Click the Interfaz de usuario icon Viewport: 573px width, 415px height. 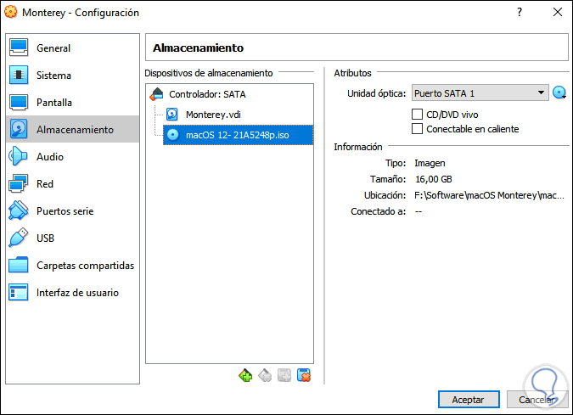click(x=19, y=292)
